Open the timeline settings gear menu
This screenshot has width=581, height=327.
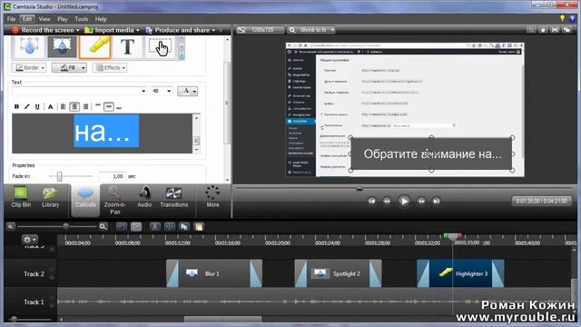tap(30, 240)
